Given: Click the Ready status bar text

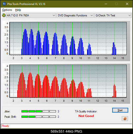Looking at the screenshot, I should pyautogui.click(x=5, y=126).
